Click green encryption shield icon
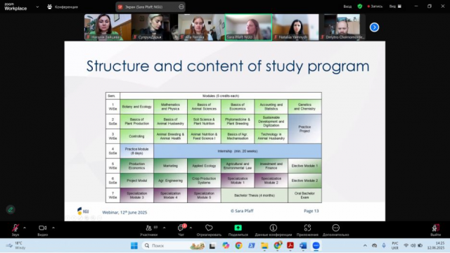Image resolution: width=450 pixels, height=253 pixels. pos(360,6)
